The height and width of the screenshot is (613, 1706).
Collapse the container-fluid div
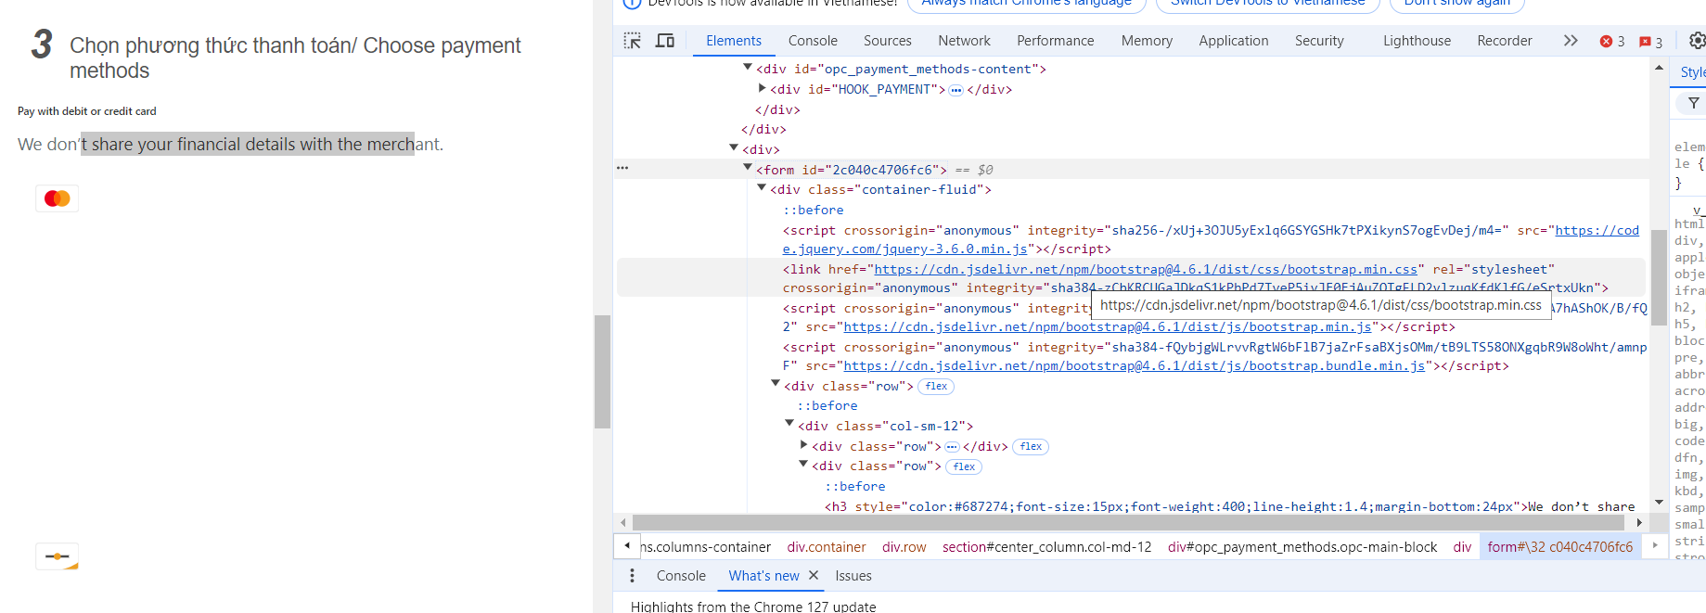click(x=762, y=188)
